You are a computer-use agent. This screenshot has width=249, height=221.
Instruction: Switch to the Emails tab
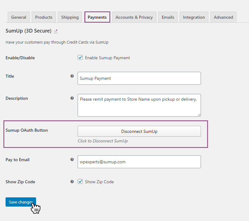(x=168, y=17)
